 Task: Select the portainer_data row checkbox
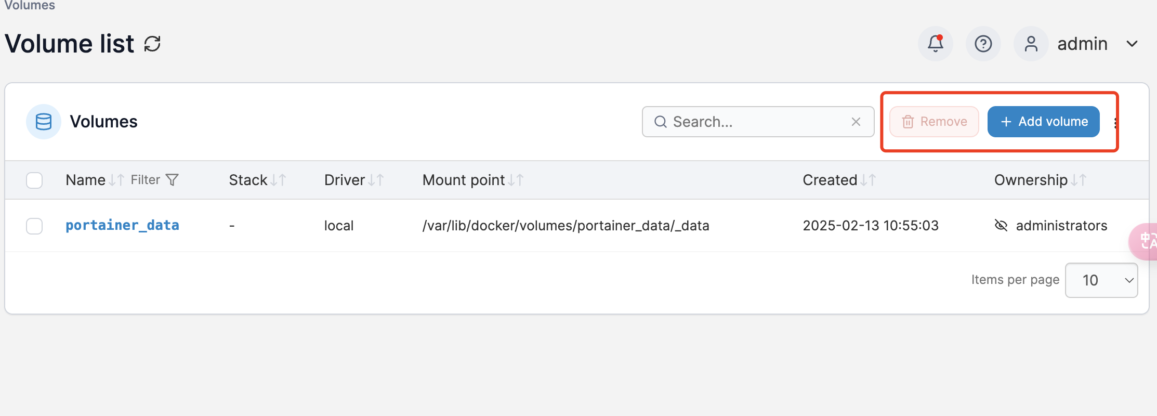pos(34,226)
